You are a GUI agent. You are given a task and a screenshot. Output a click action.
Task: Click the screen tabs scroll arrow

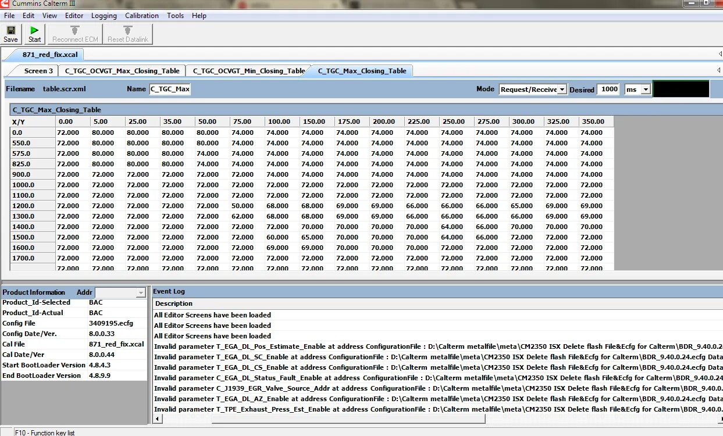pyautogui.click(x=720, y=70)
